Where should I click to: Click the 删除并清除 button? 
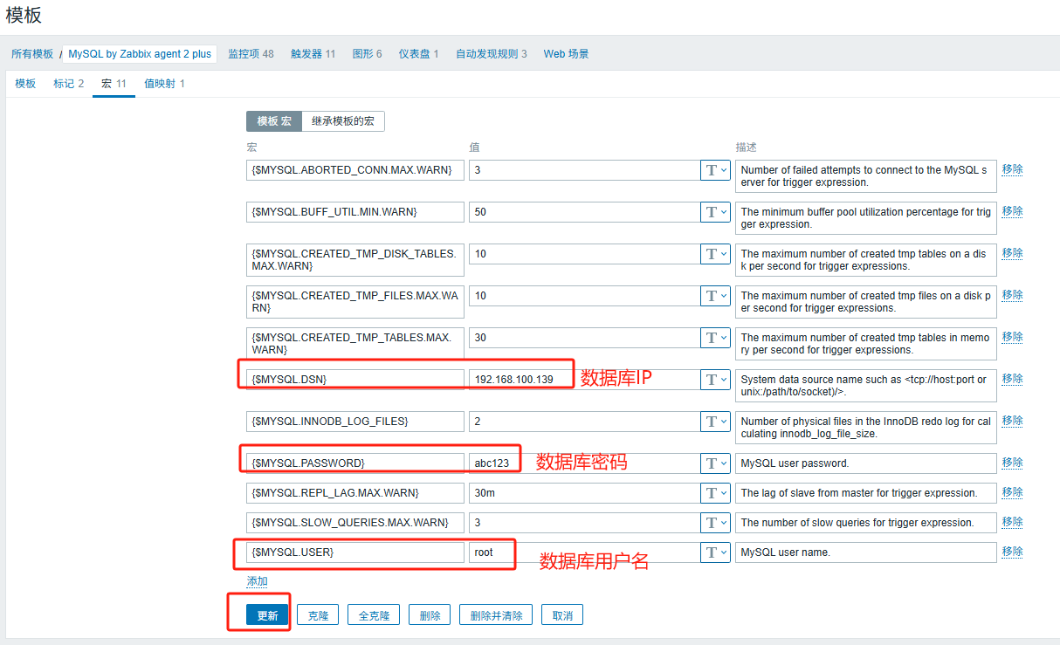tap(496, 615)
